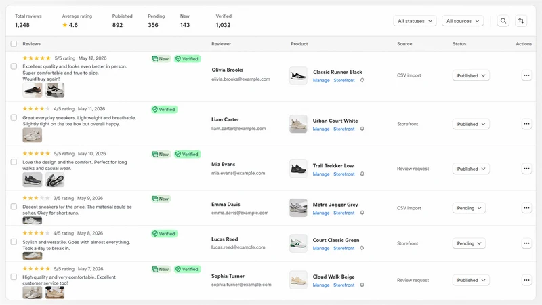Click the Total reviews value 1,248
Viewport: 542px width, 305px height.
tap(22, 25)
